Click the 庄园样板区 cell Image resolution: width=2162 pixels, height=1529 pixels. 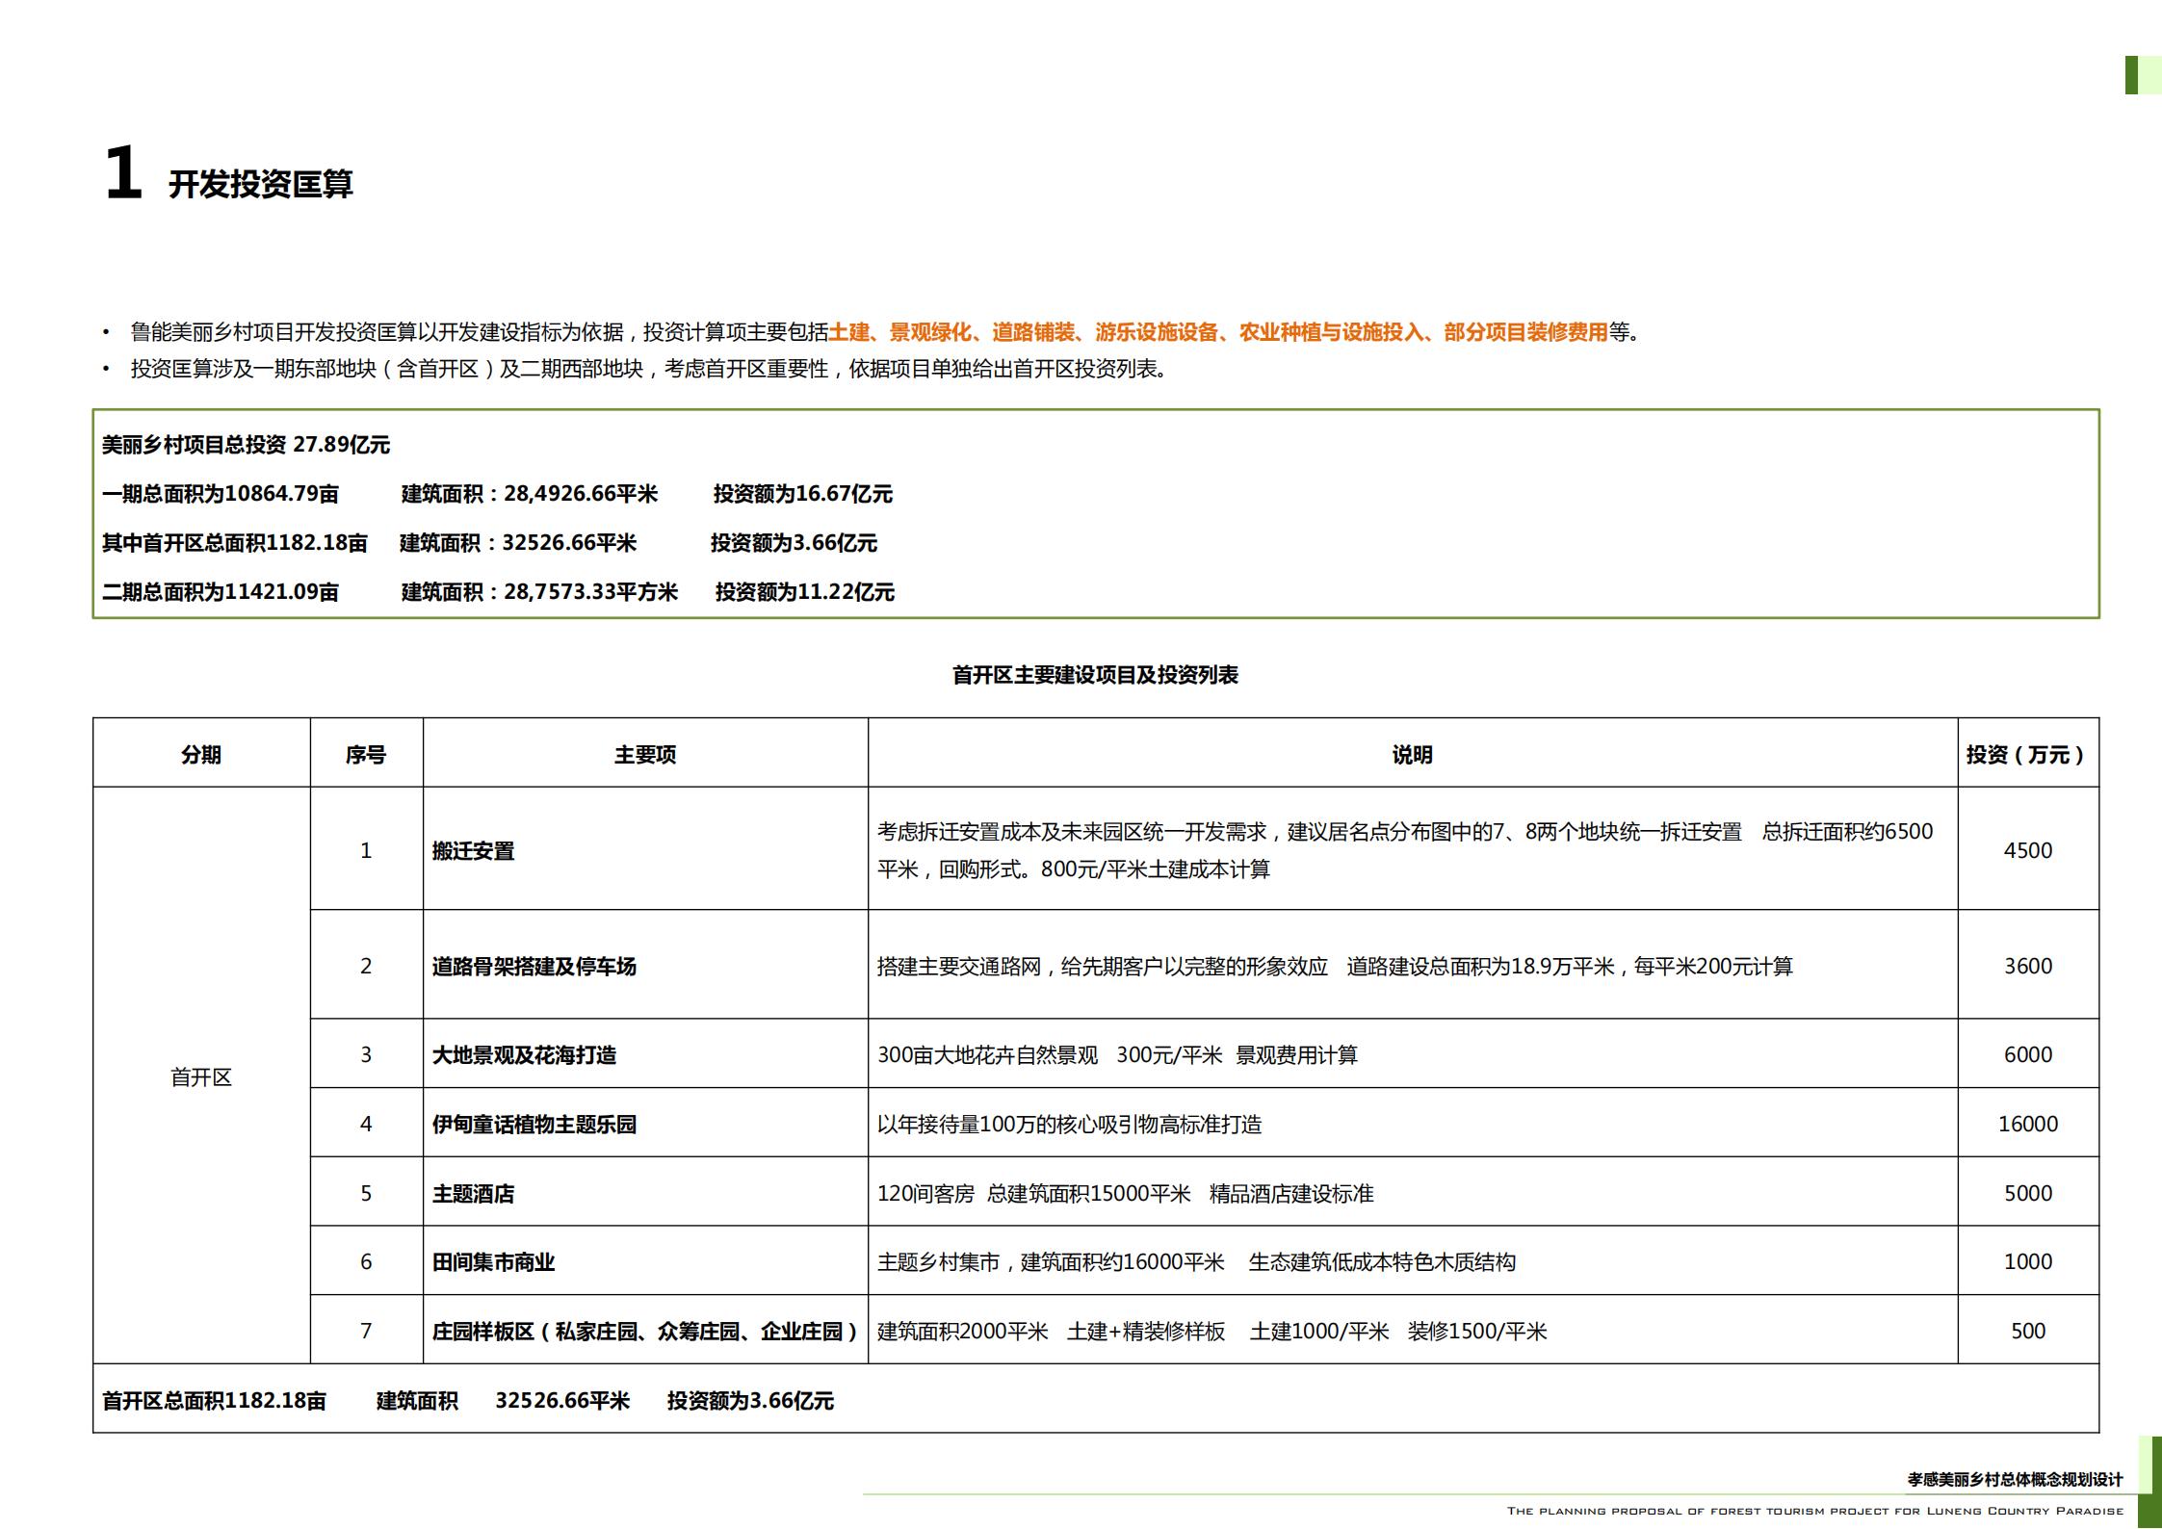click(x=645, y=1331)
